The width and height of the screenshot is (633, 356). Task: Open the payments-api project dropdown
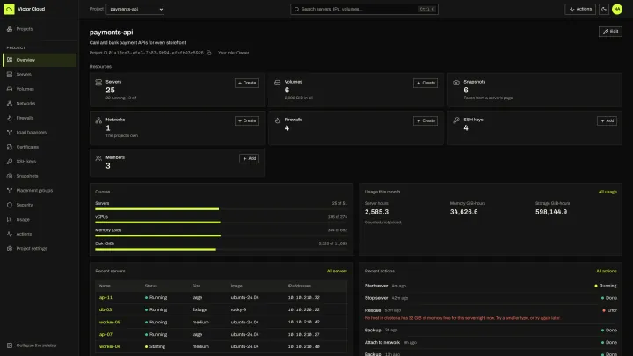[135, 9]
